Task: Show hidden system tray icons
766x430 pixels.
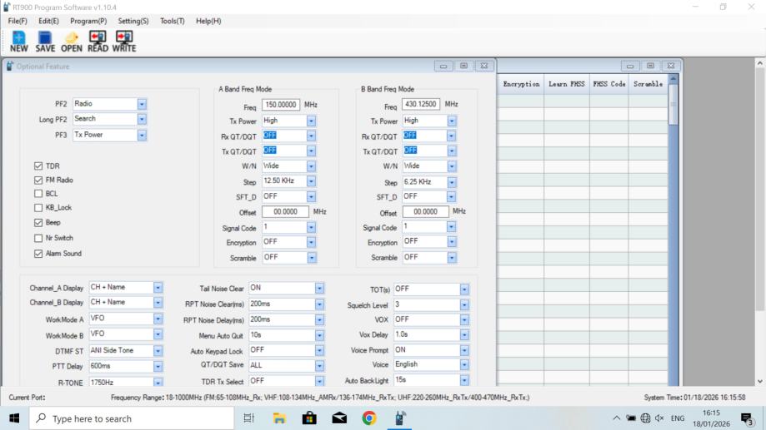Action: [617, 418]
